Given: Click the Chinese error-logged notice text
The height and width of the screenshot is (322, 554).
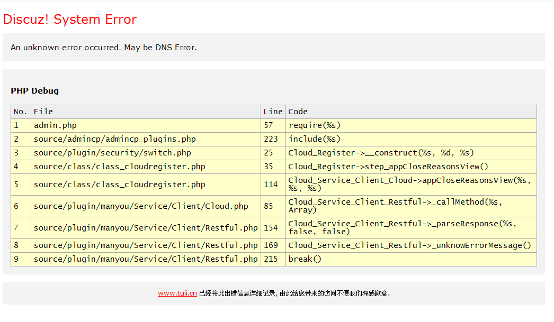Looking at the screenshot, I should [294, 293].
